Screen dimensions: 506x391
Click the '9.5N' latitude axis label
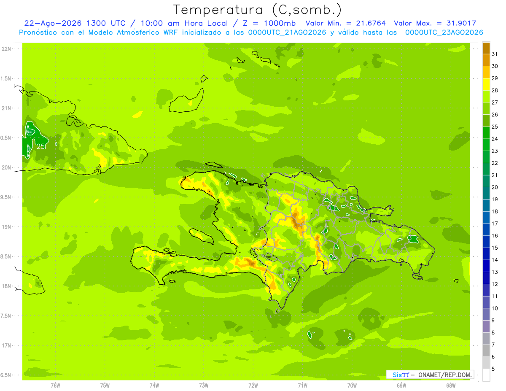6,197
